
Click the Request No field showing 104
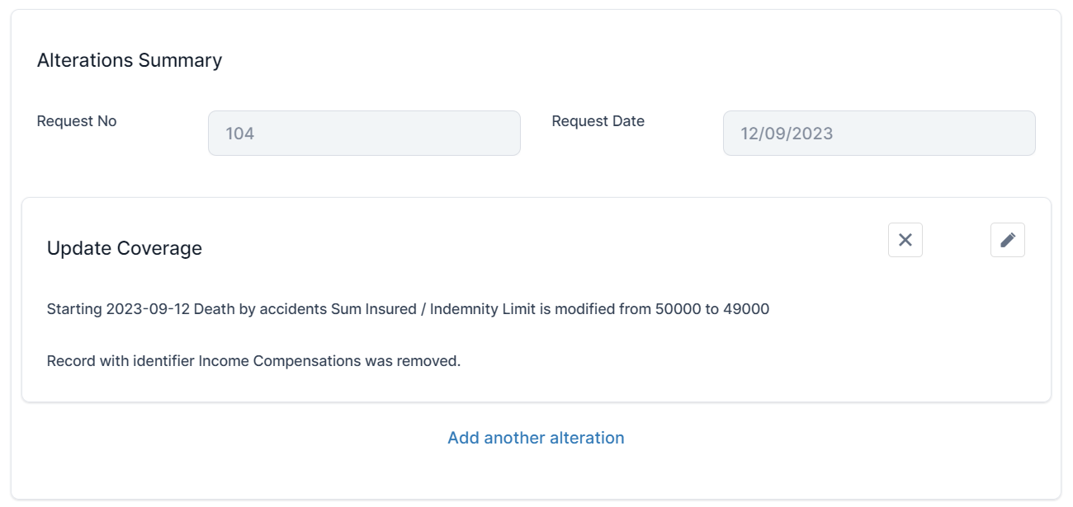click(364, 134)
